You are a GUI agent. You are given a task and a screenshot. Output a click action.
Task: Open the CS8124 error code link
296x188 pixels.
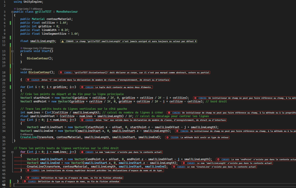(89, 87)
